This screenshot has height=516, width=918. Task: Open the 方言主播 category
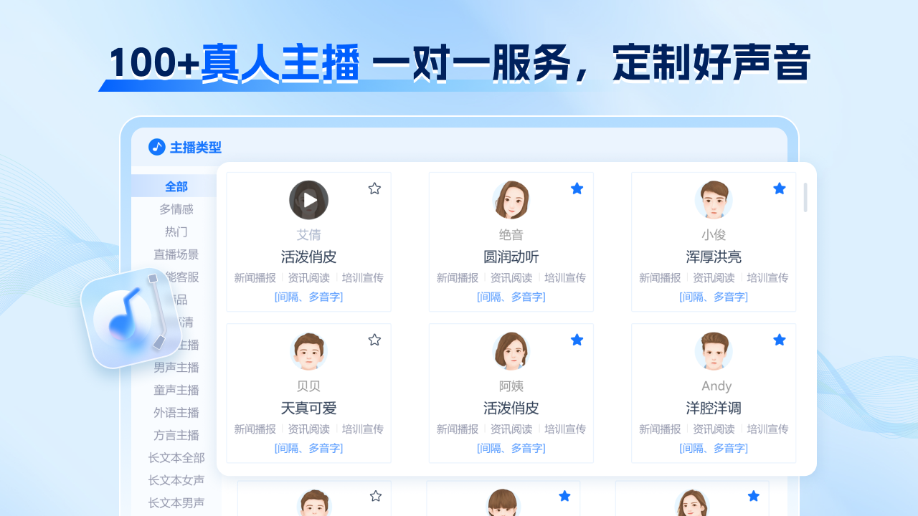pos(175,435)
